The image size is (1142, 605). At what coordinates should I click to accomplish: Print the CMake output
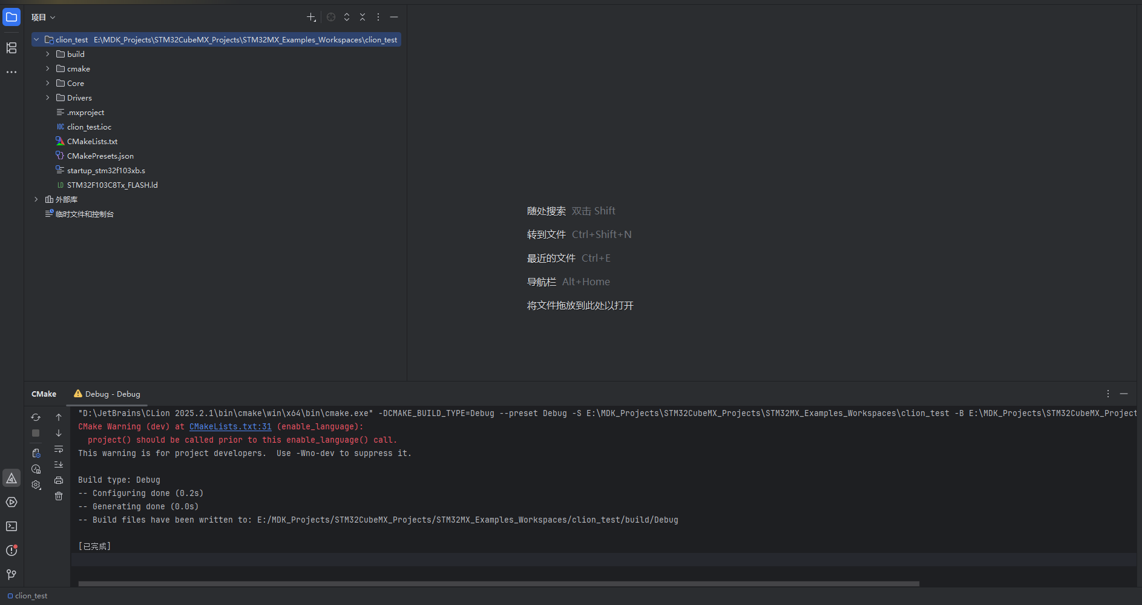click(59, 480)
